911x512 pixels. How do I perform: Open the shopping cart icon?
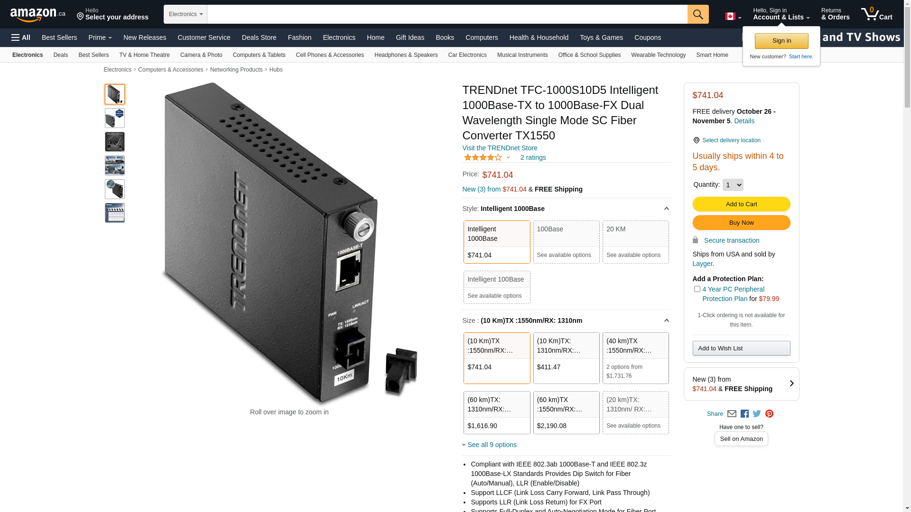click(x=877, y=14)
